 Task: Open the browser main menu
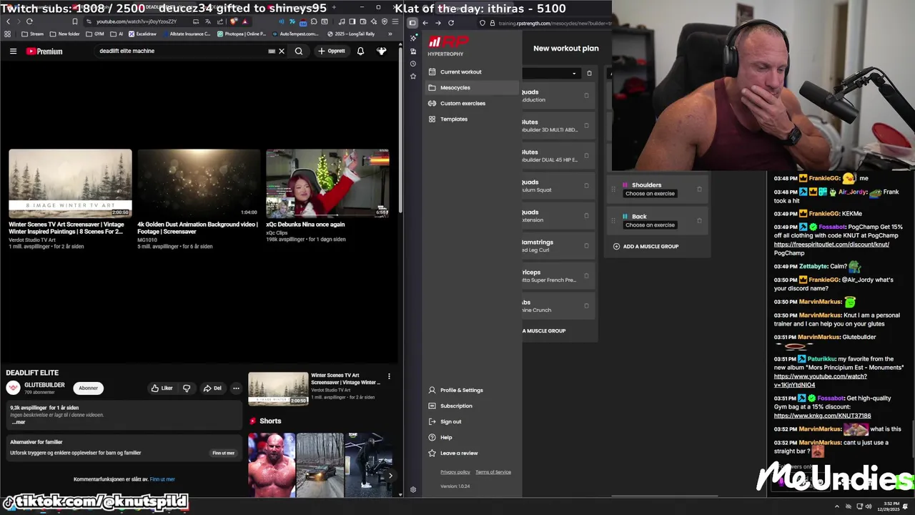coord(394,21)
